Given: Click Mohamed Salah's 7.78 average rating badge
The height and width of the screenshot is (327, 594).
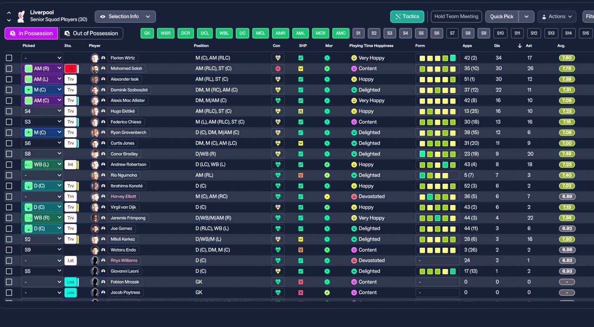Looking at the screenshot, I should (567, 69).
